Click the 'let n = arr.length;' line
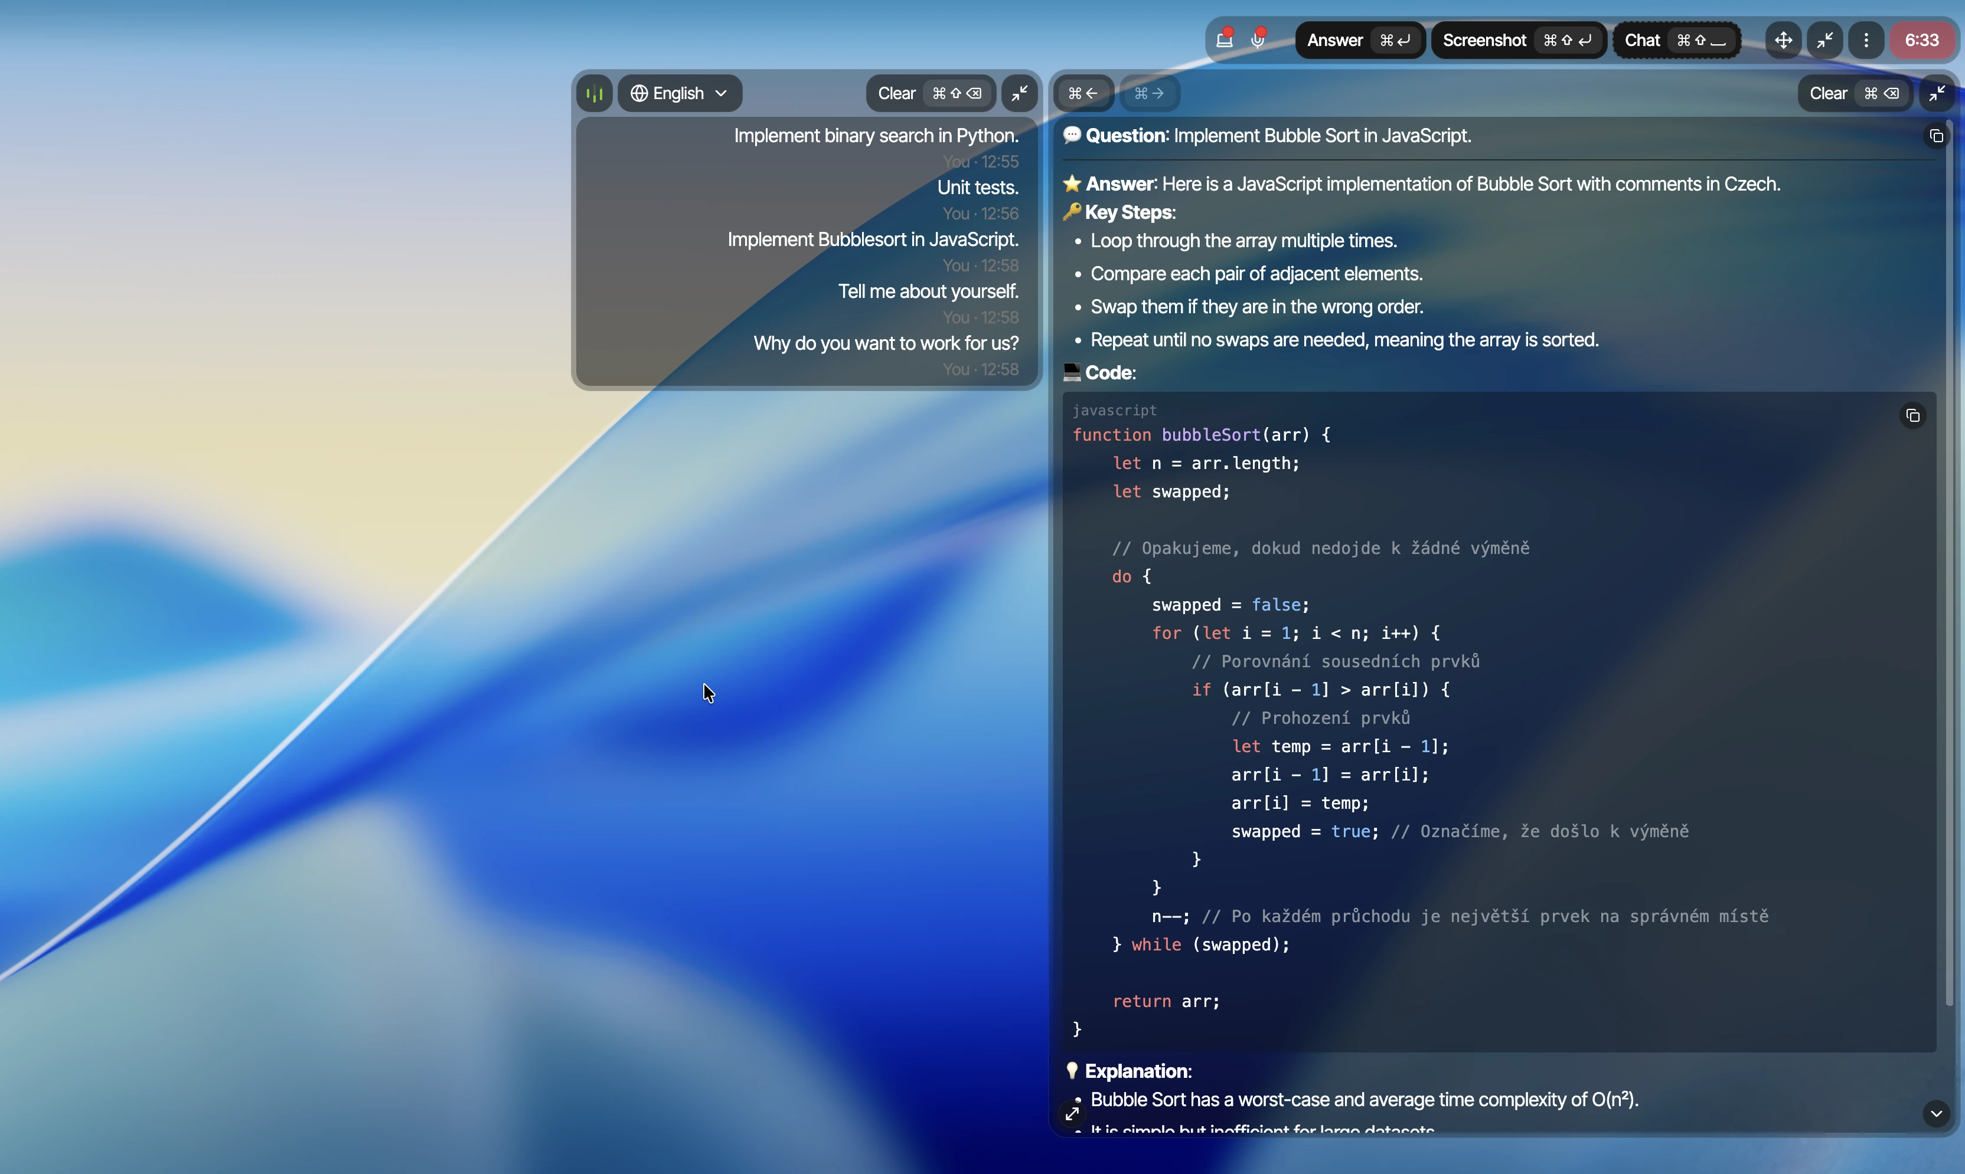 pos(1206,463)
